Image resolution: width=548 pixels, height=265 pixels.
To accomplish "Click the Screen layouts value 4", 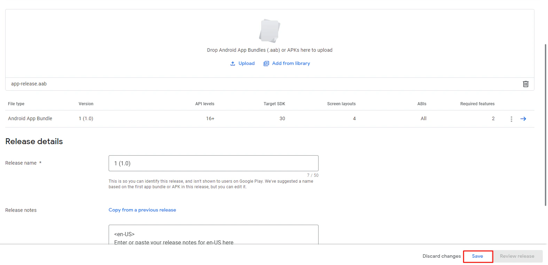I will [x=354, y=118].
